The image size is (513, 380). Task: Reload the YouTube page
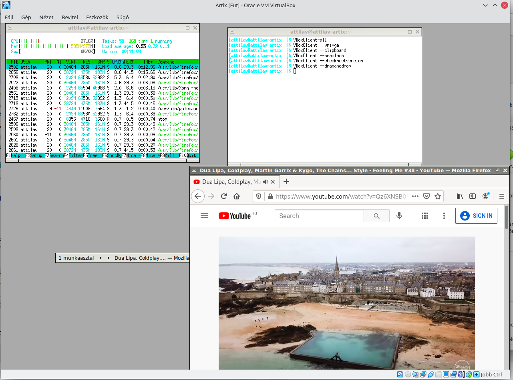point(224,196)
